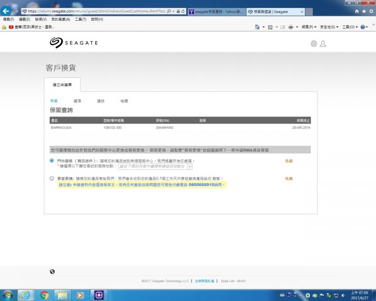
Task: Open the language globe icon in Seagate header
Action: [x=314, y=44]
